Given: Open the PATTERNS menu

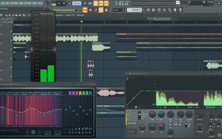Looking at the screenshot, I should [14, 3].
